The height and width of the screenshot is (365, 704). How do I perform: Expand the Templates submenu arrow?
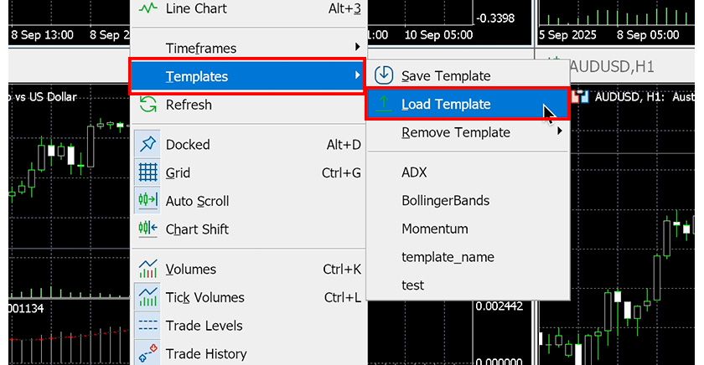[358, 76]
